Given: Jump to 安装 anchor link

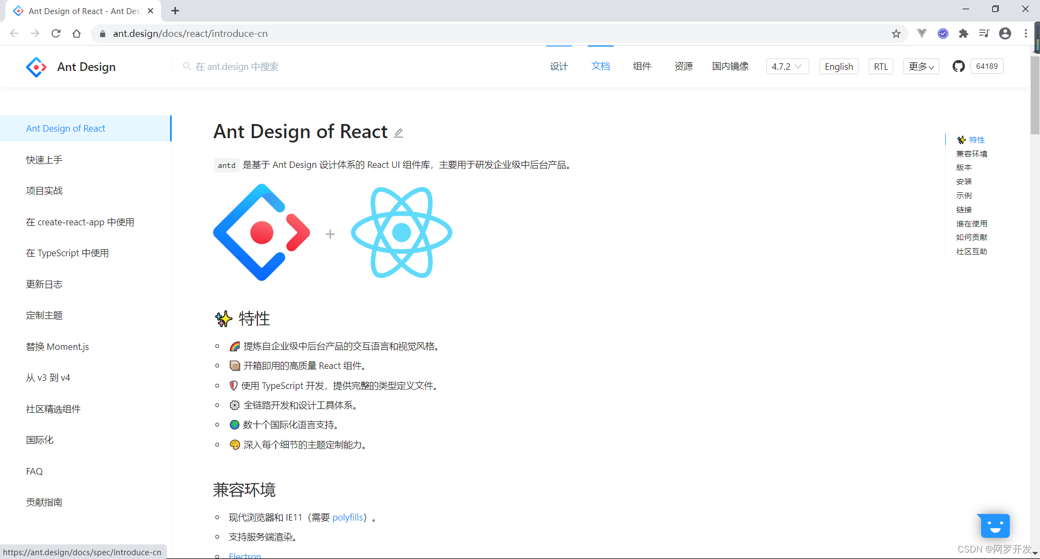Looking at the screenshot, I should tap(964, 181).
